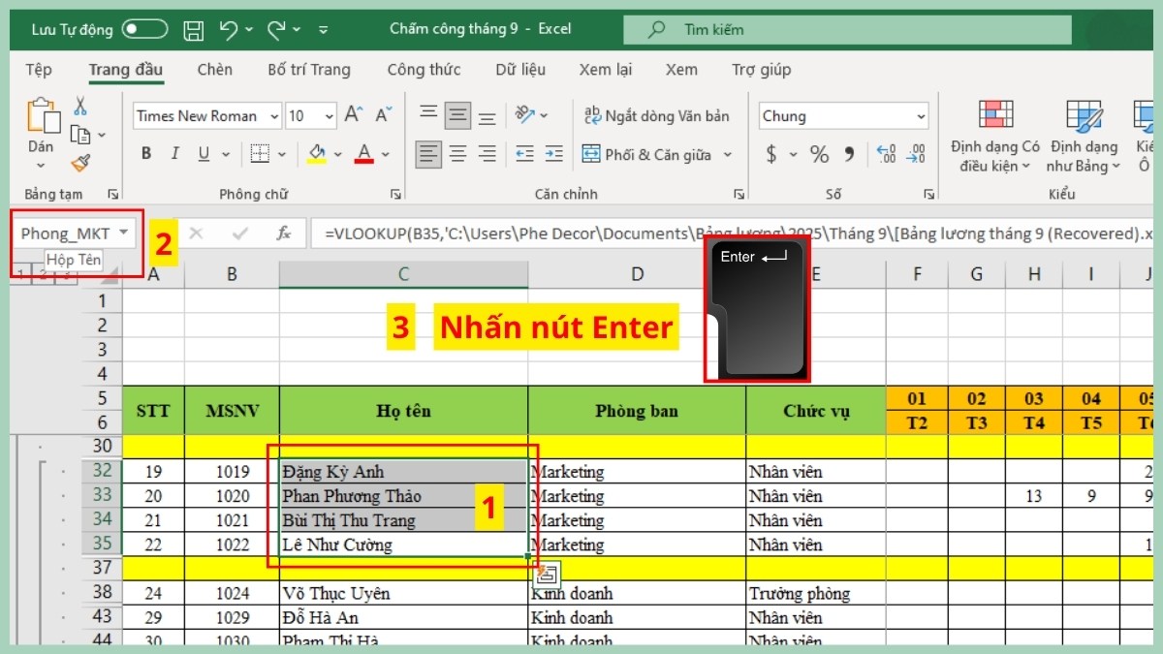Enable Ngắt dòng Văn bản (Wrap Text)
Viewport: 1163px width, 654px height.
[x=659, y=115]
